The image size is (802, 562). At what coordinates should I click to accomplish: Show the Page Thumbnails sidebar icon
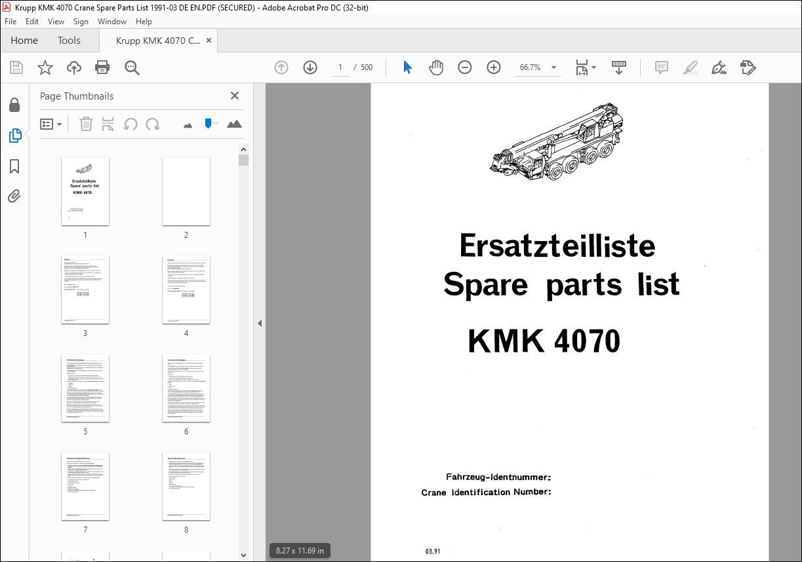click(x=14, y=136)
